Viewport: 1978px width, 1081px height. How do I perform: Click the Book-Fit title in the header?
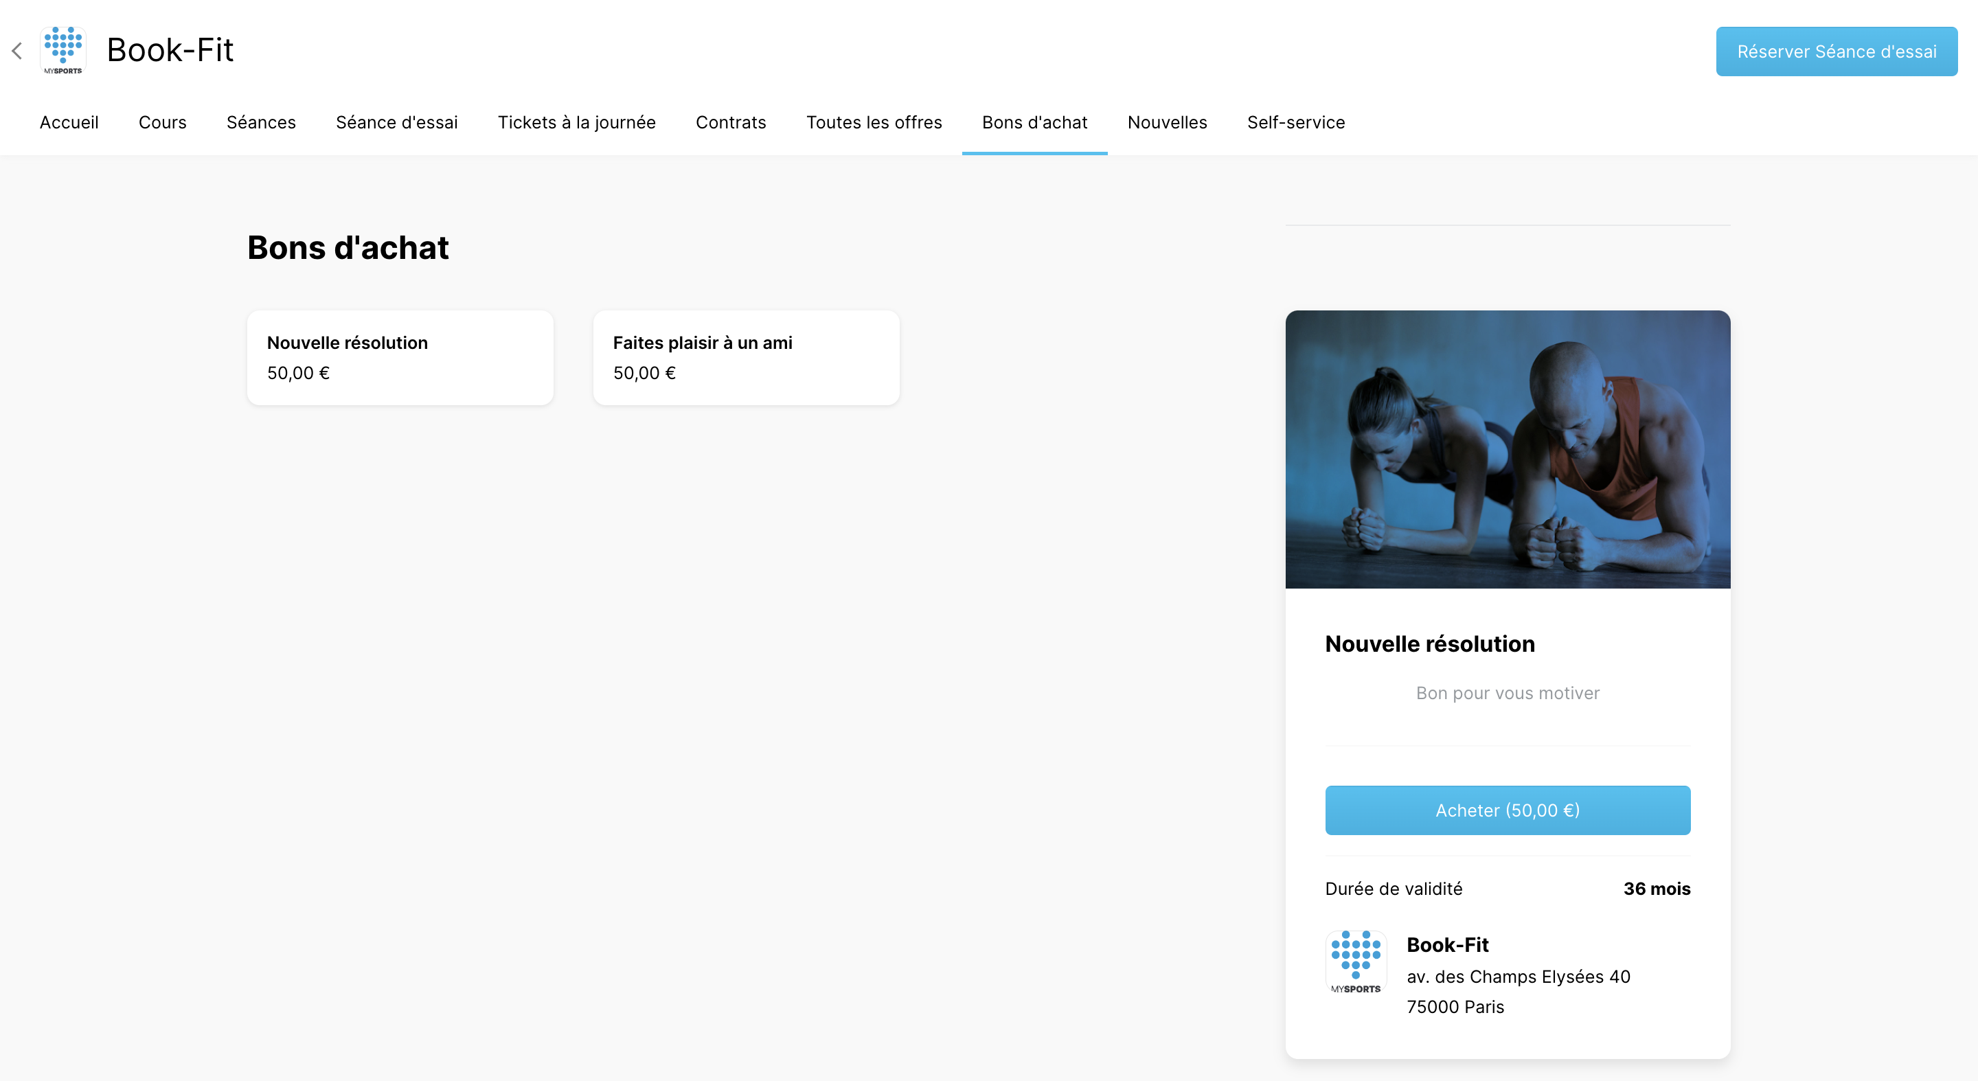click(x=170, y=50)
